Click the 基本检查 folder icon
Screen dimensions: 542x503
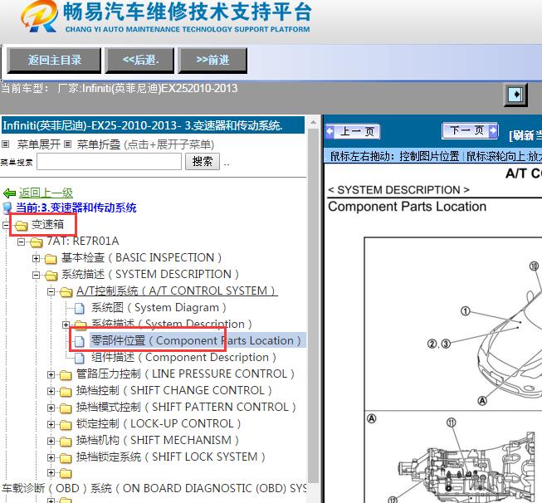51,258
